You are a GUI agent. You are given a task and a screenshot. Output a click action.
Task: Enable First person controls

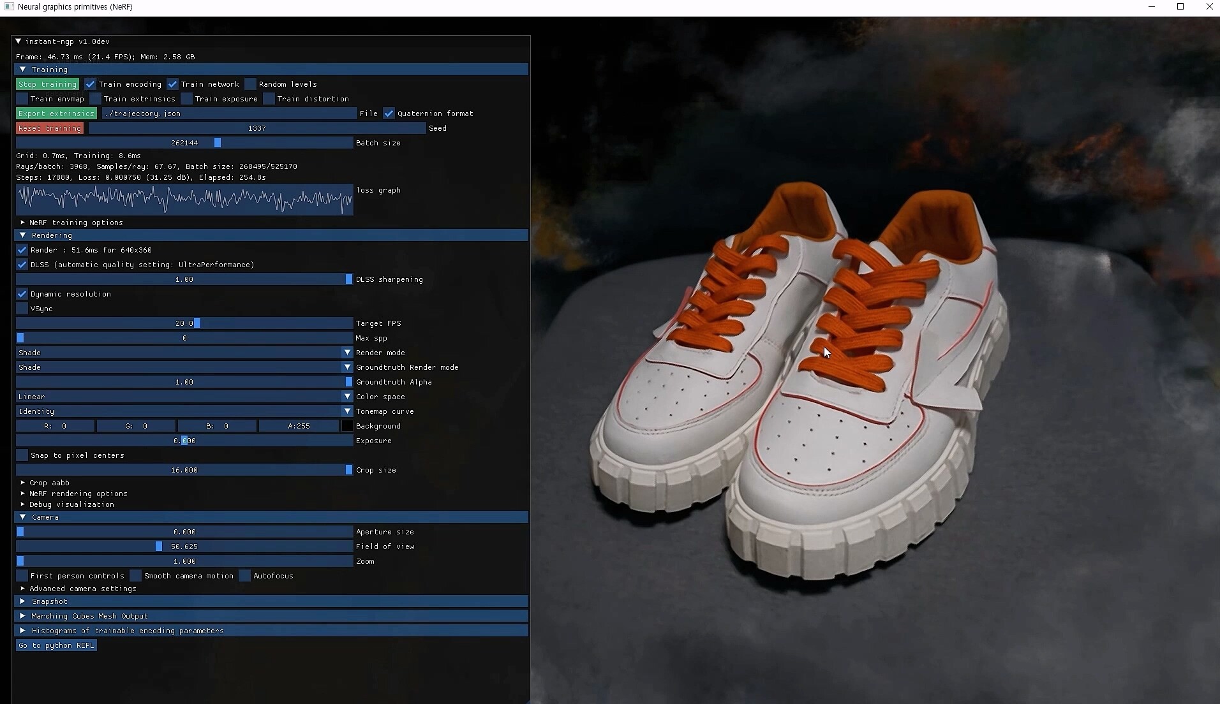click(x=22, y=575)
